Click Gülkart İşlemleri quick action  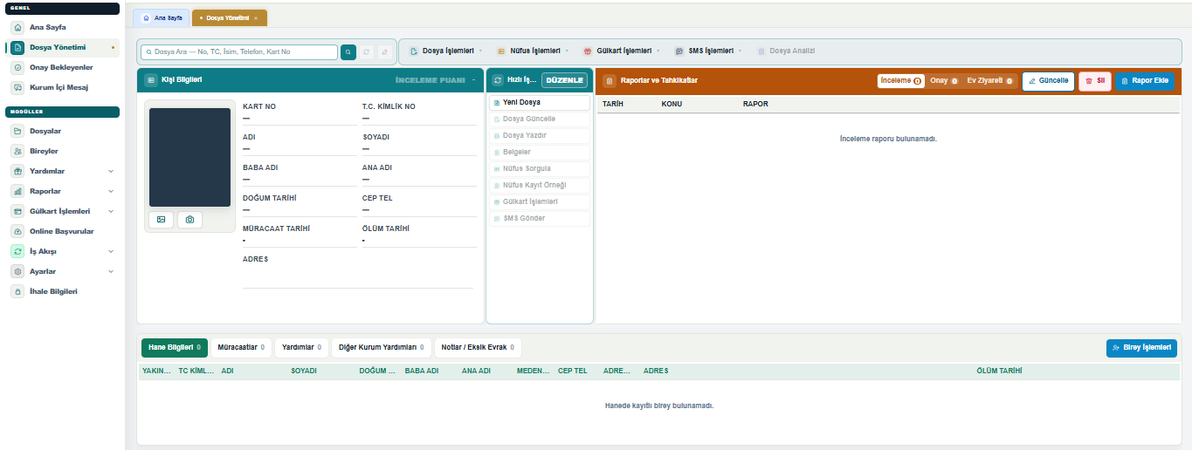[x=539, y=201]
